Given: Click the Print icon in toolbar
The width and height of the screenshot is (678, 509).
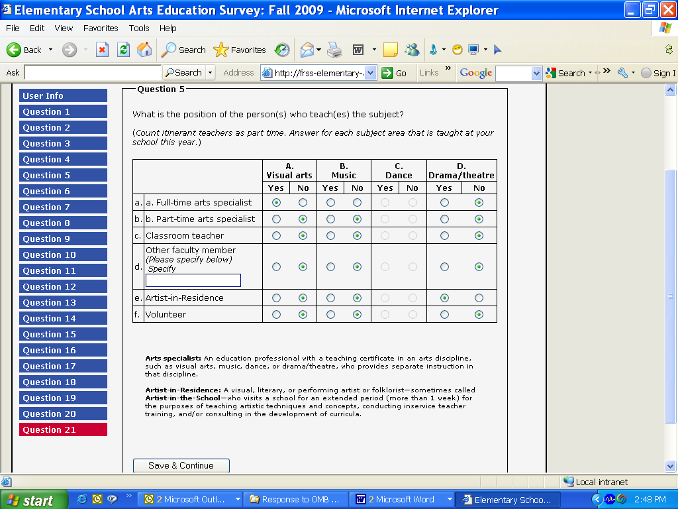Looking at the screenshot, I should 334,50.
